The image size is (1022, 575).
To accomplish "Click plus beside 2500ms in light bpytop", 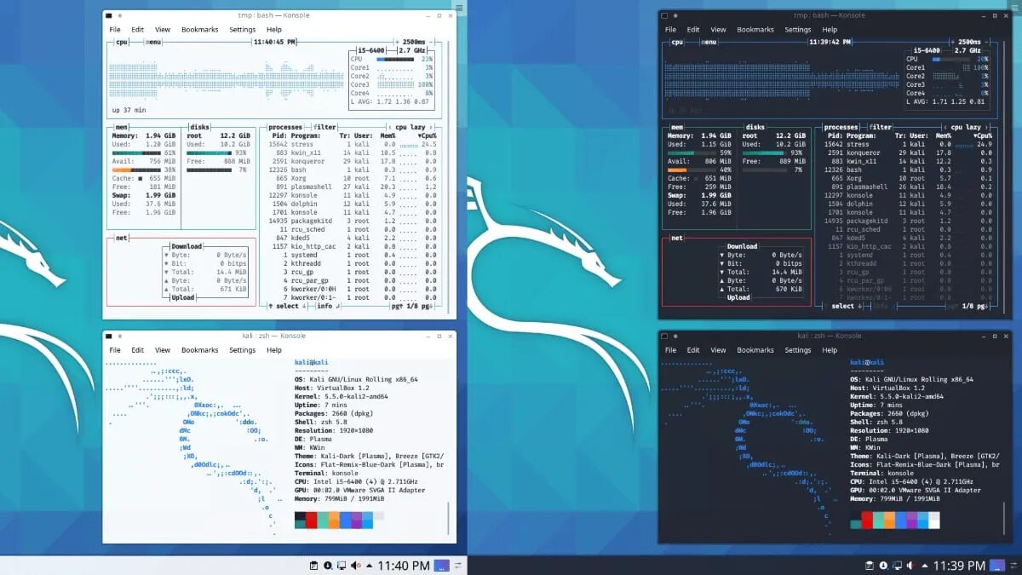I will (397, 42).
